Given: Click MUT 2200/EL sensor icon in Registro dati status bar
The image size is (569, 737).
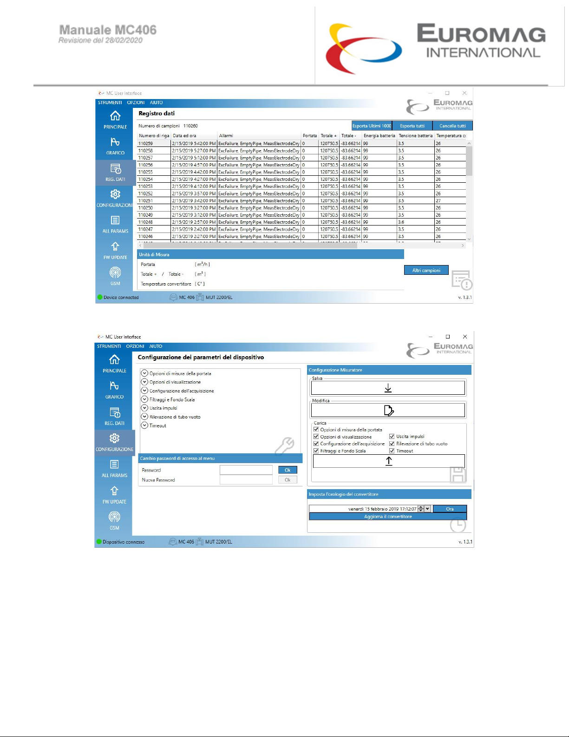Looking at the screenshot, I should point(200,297).
